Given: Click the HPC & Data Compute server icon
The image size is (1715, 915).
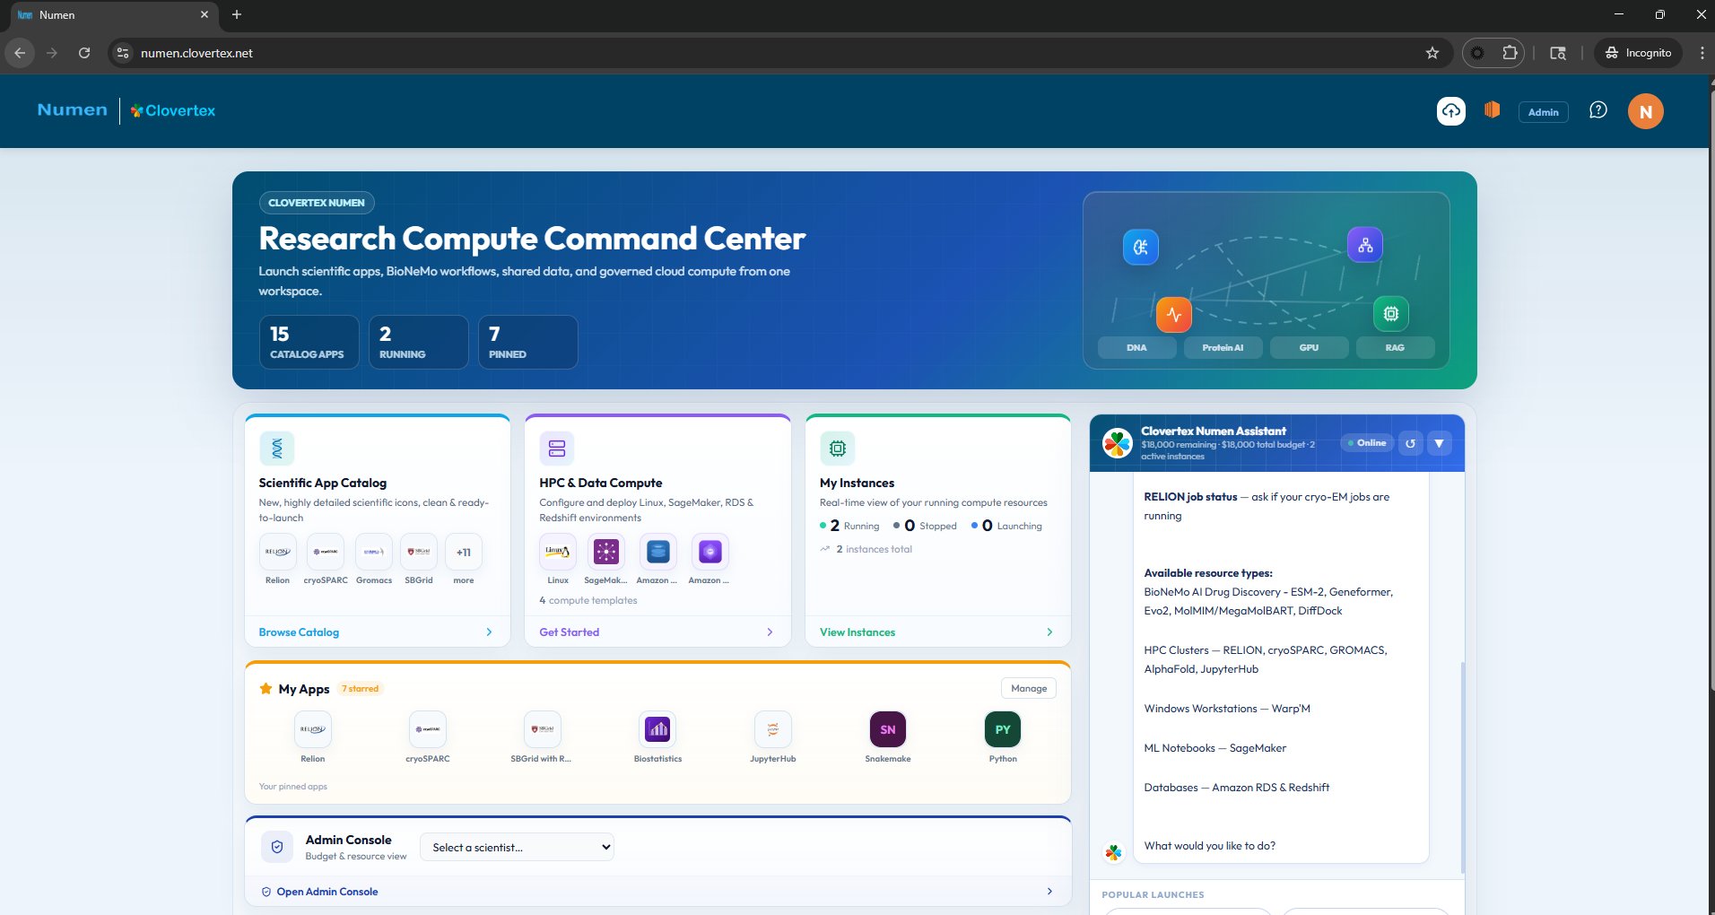Looking at the screenshot, I should [x=557, y=448].
